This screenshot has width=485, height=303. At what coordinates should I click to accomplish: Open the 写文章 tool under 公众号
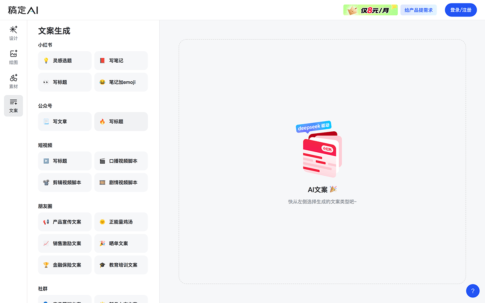click(x=65, y=121)
